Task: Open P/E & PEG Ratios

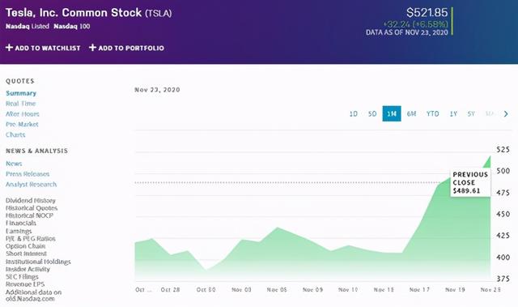Action: (31, 239)
